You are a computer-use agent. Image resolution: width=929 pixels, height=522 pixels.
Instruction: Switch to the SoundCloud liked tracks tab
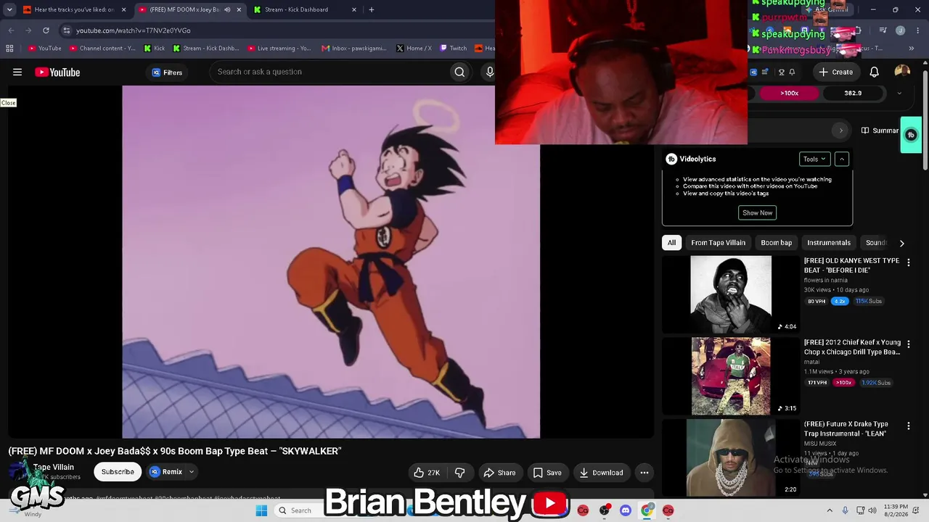[x=75, y=9]
